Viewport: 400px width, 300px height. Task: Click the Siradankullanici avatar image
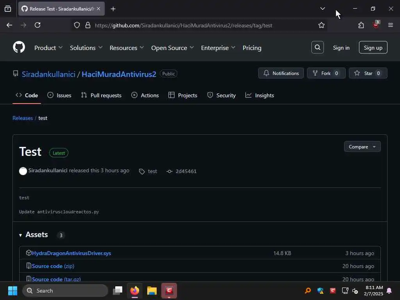tap(23, 171)
